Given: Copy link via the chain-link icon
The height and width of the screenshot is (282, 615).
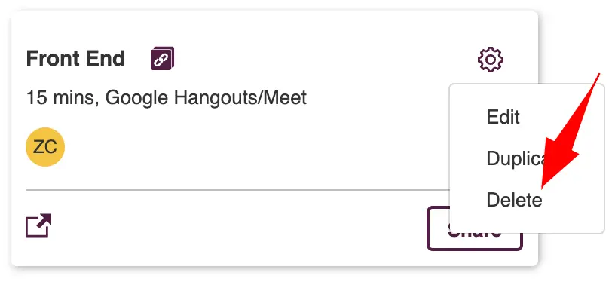Looking at the screenshot, I should tap(162, 59).
